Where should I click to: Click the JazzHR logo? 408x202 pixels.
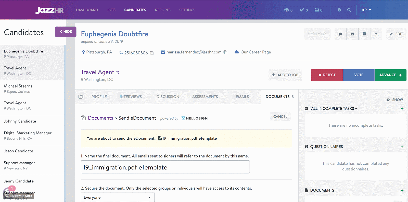[x=50, y=10]
